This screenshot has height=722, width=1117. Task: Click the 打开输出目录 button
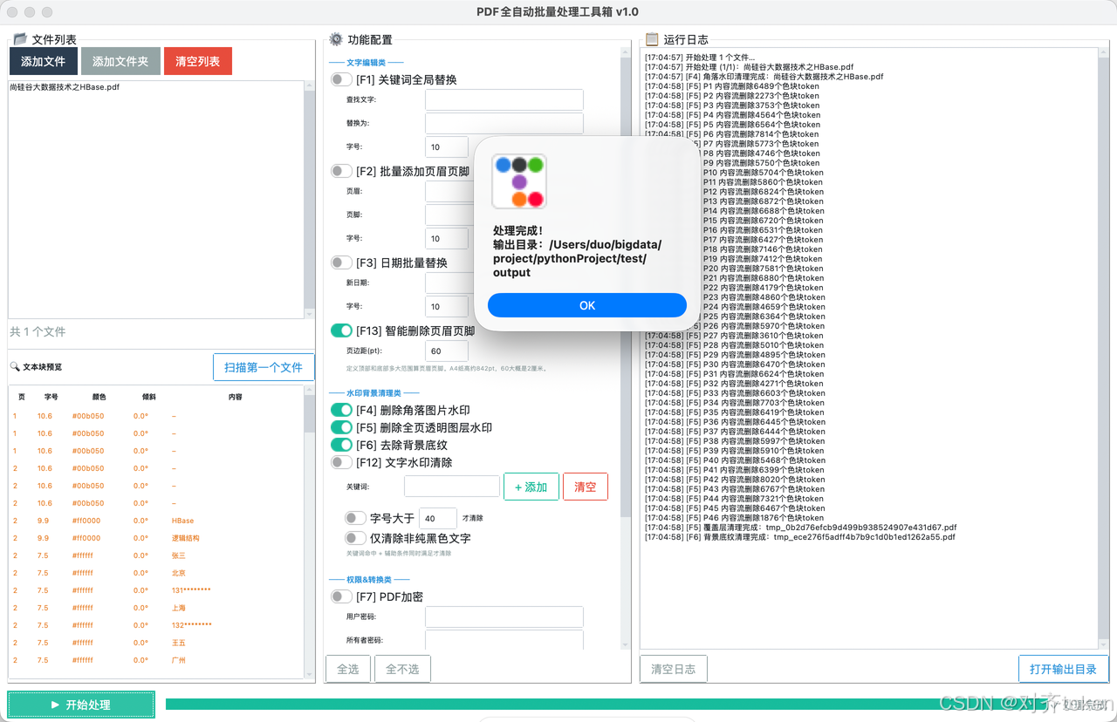pyautogui.click(x=1063, y=669)
